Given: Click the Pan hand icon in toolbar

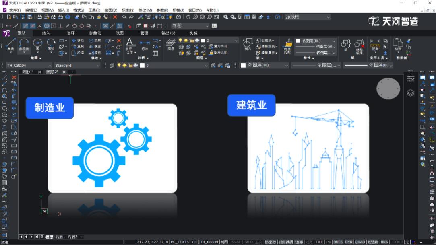Looking at the screenshot, I should [x=188, y=17].
